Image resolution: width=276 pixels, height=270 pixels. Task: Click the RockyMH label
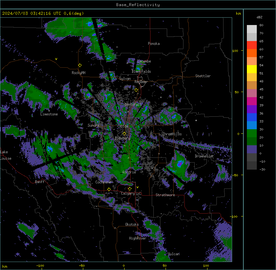78,73
